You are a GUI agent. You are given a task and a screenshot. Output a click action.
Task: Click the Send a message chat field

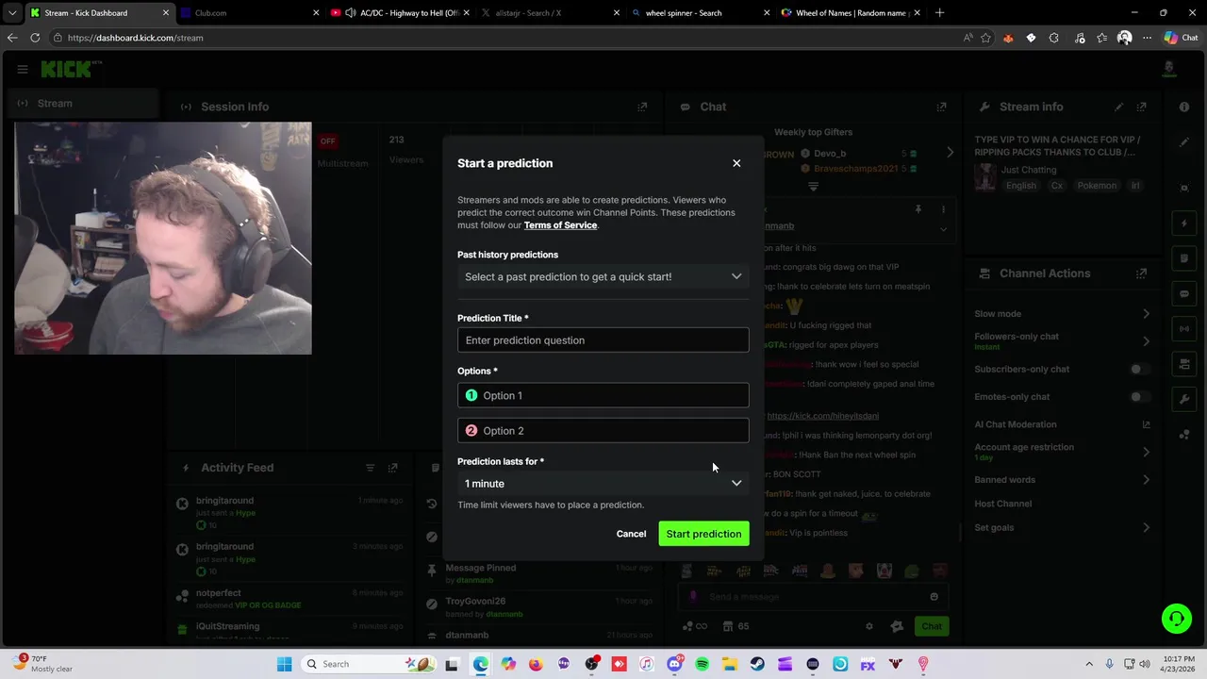point(813,597)
